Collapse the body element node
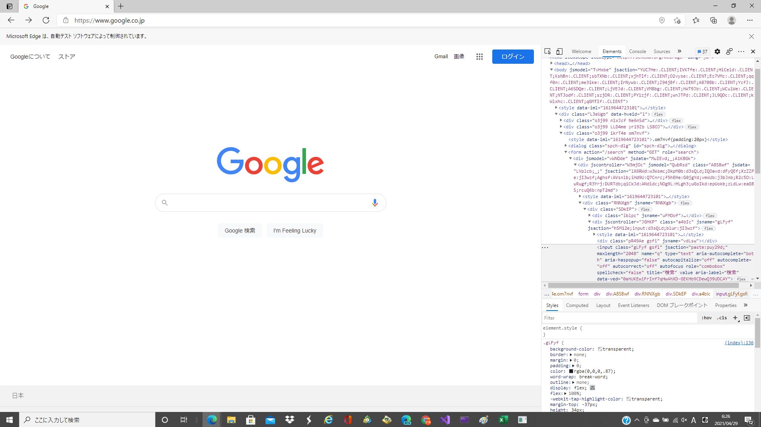Screen dimensions: 761x427 (551, 70)
